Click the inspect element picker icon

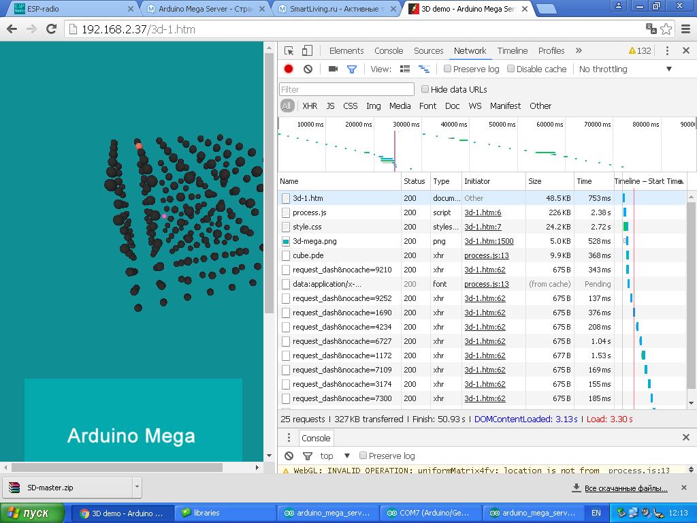click(289, 51)
